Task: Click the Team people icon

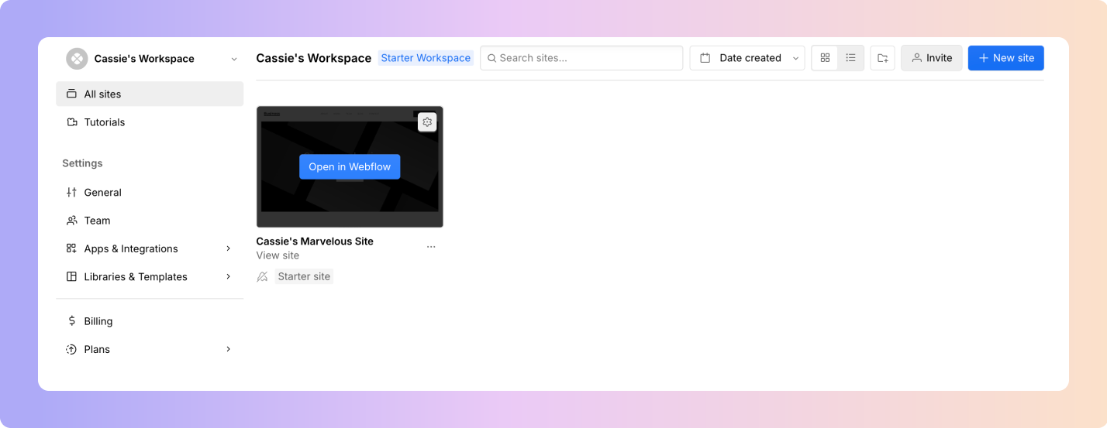Action: tap(71, 221)
